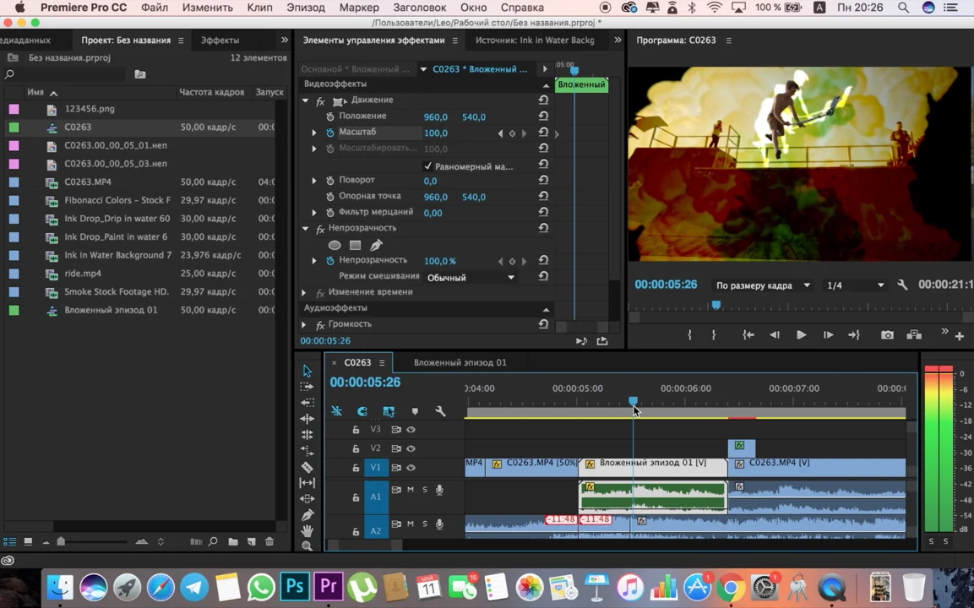Image resolution: width=974 pixels, height=608 pixels.
Task: Switch Project panel to list view
Action: [x=10, y=541]
